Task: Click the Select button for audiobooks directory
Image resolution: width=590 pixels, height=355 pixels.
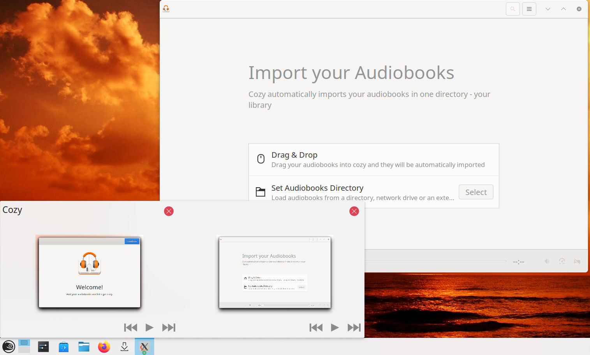Action: (x=476, y=192)
